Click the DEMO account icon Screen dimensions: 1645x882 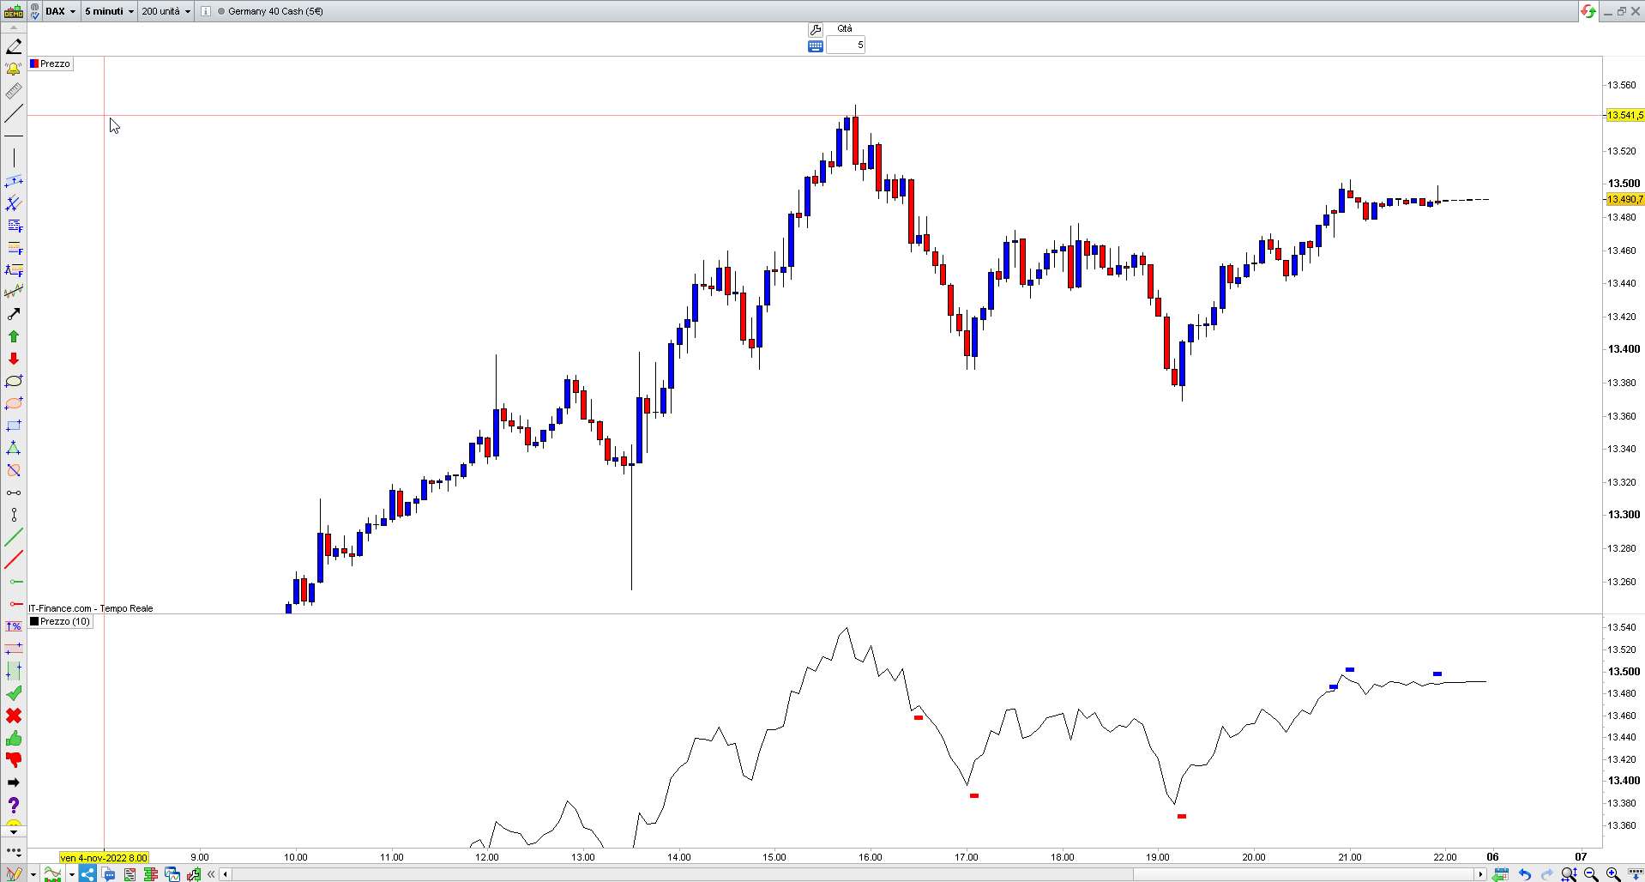click(x=14, y=11)
